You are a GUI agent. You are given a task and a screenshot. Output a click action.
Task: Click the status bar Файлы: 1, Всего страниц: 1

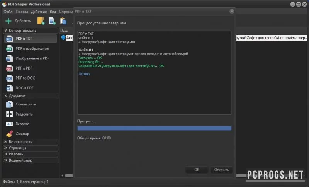tap(25, 182)
